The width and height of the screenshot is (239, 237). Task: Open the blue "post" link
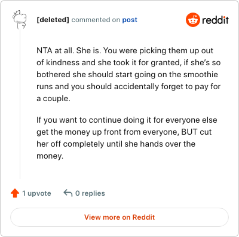(x=130, y=20)
